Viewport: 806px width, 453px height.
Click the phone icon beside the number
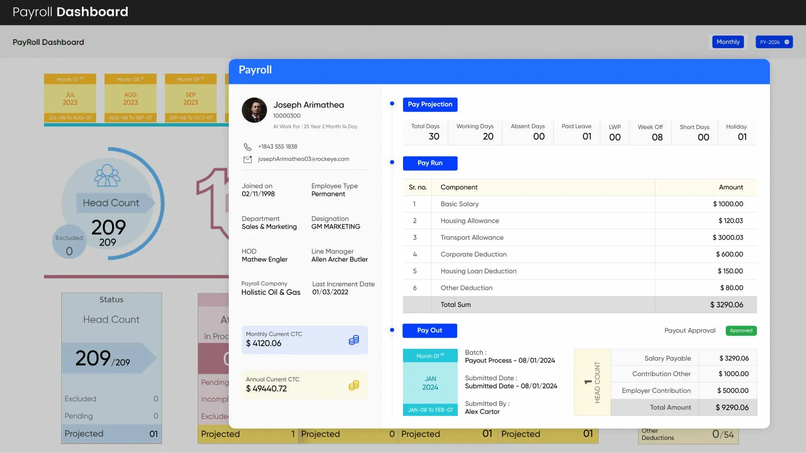[x=248, y=147]
